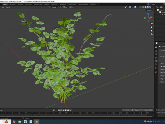Open the Texture Paint workspace tab
This screenshot has width=165, height=124.
point(38,4)
